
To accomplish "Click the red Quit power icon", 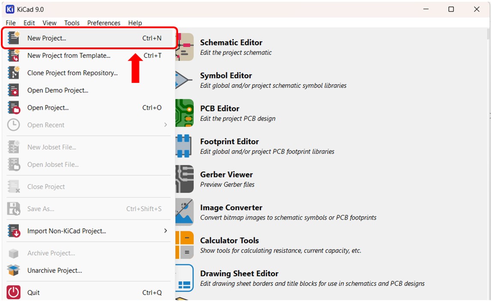I will click(x=14, y=292).
